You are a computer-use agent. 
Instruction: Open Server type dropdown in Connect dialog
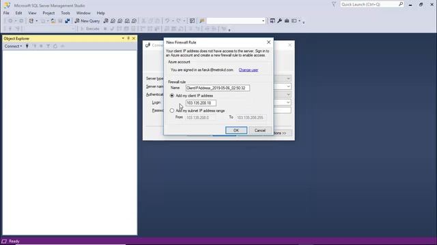click(288, 79)
